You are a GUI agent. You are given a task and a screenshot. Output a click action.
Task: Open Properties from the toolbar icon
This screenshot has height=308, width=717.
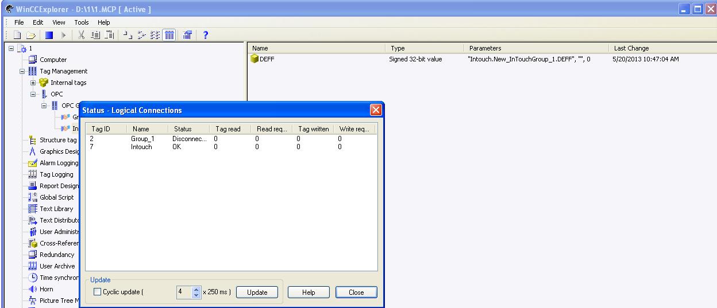(x=187, y=36)
